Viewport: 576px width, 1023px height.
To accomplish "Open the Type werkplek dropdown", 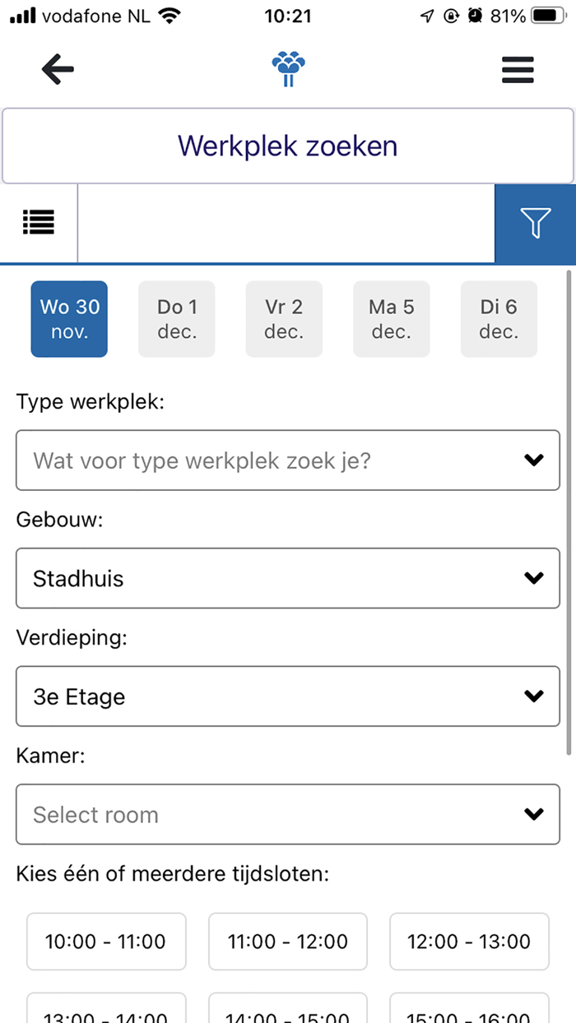I will [x=288, y=461].
